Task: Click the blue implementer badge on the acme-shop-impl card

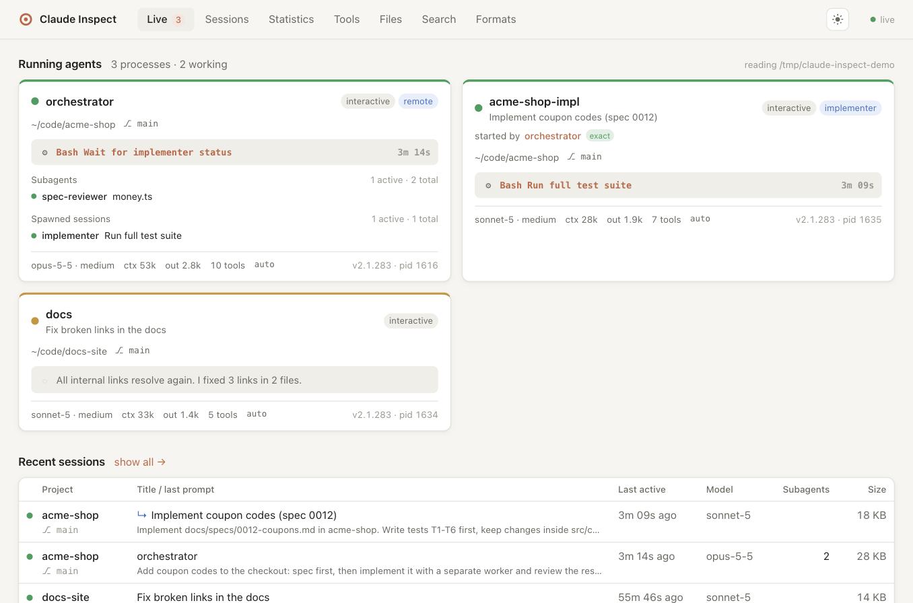Action: (850, 108)
